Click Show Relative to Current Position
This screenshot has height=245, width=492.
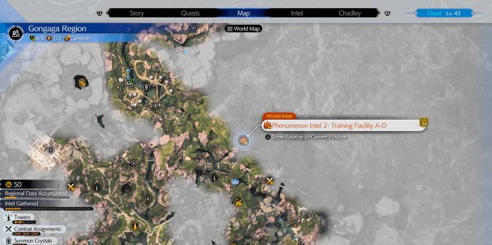tap(310, 137)
